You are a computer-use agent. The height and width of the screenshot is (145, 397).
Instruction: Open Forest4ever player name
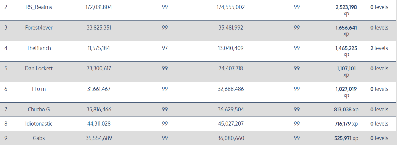[38, 28]
